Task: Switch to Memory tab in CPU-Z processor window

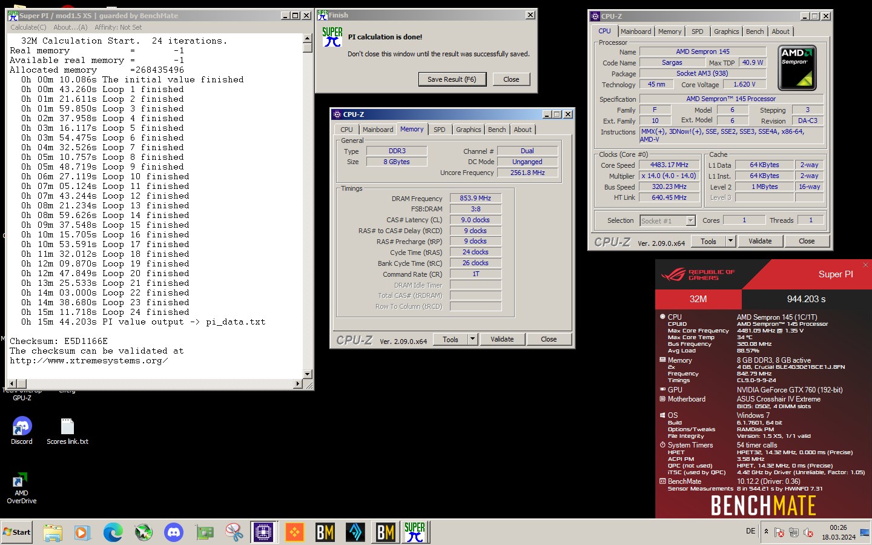Action: [670, 31]
